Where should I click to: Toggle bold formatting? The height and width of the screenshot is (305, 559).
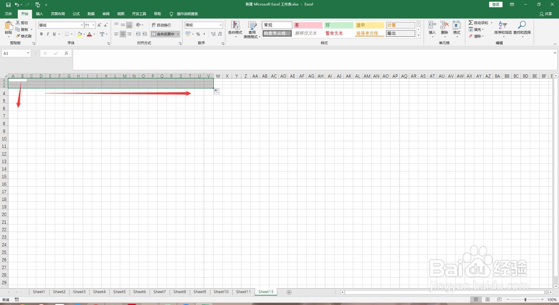click(41, 34)
